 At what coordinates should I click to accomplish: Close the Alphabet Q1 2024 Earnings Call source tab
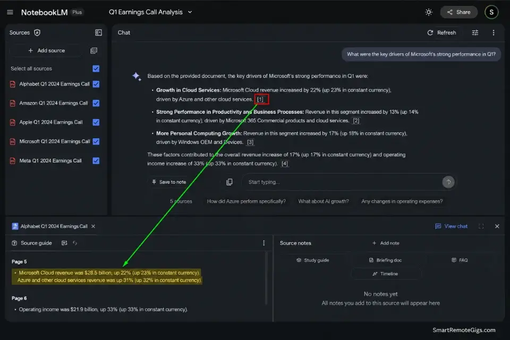click(x=93, y=226)
